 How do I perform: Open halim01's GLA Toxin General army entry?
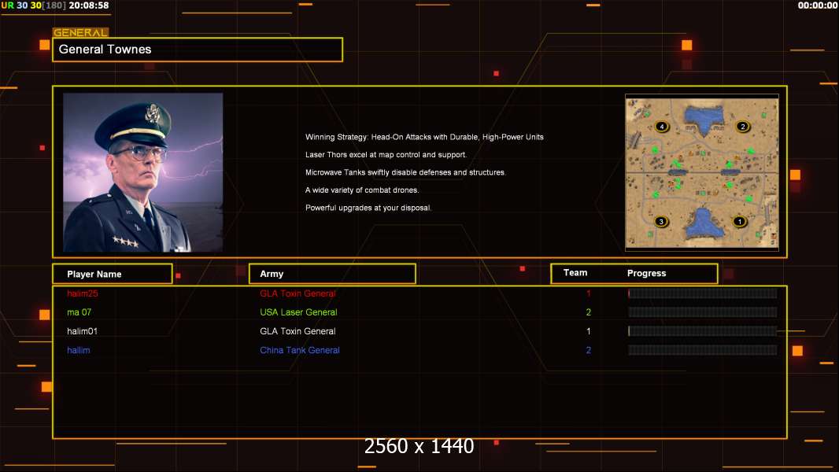tap(298, 331)
